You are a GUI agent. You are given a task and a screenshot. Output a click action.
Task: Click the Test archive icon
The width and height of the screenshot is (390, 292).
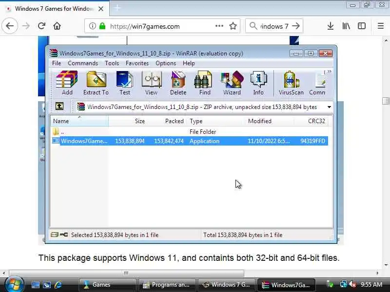click(125, 83)
